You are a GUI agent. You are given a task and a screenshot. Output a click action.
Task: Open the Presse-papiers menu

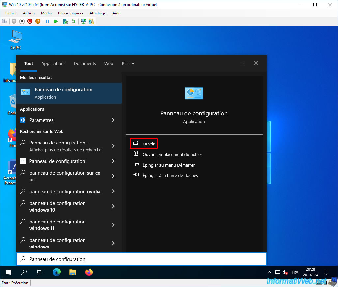coord(70,13)
